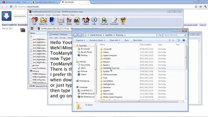The image size is (208, 117).
Task: Click the WinRAR Delete icon
Action: [x=69, y=21]
